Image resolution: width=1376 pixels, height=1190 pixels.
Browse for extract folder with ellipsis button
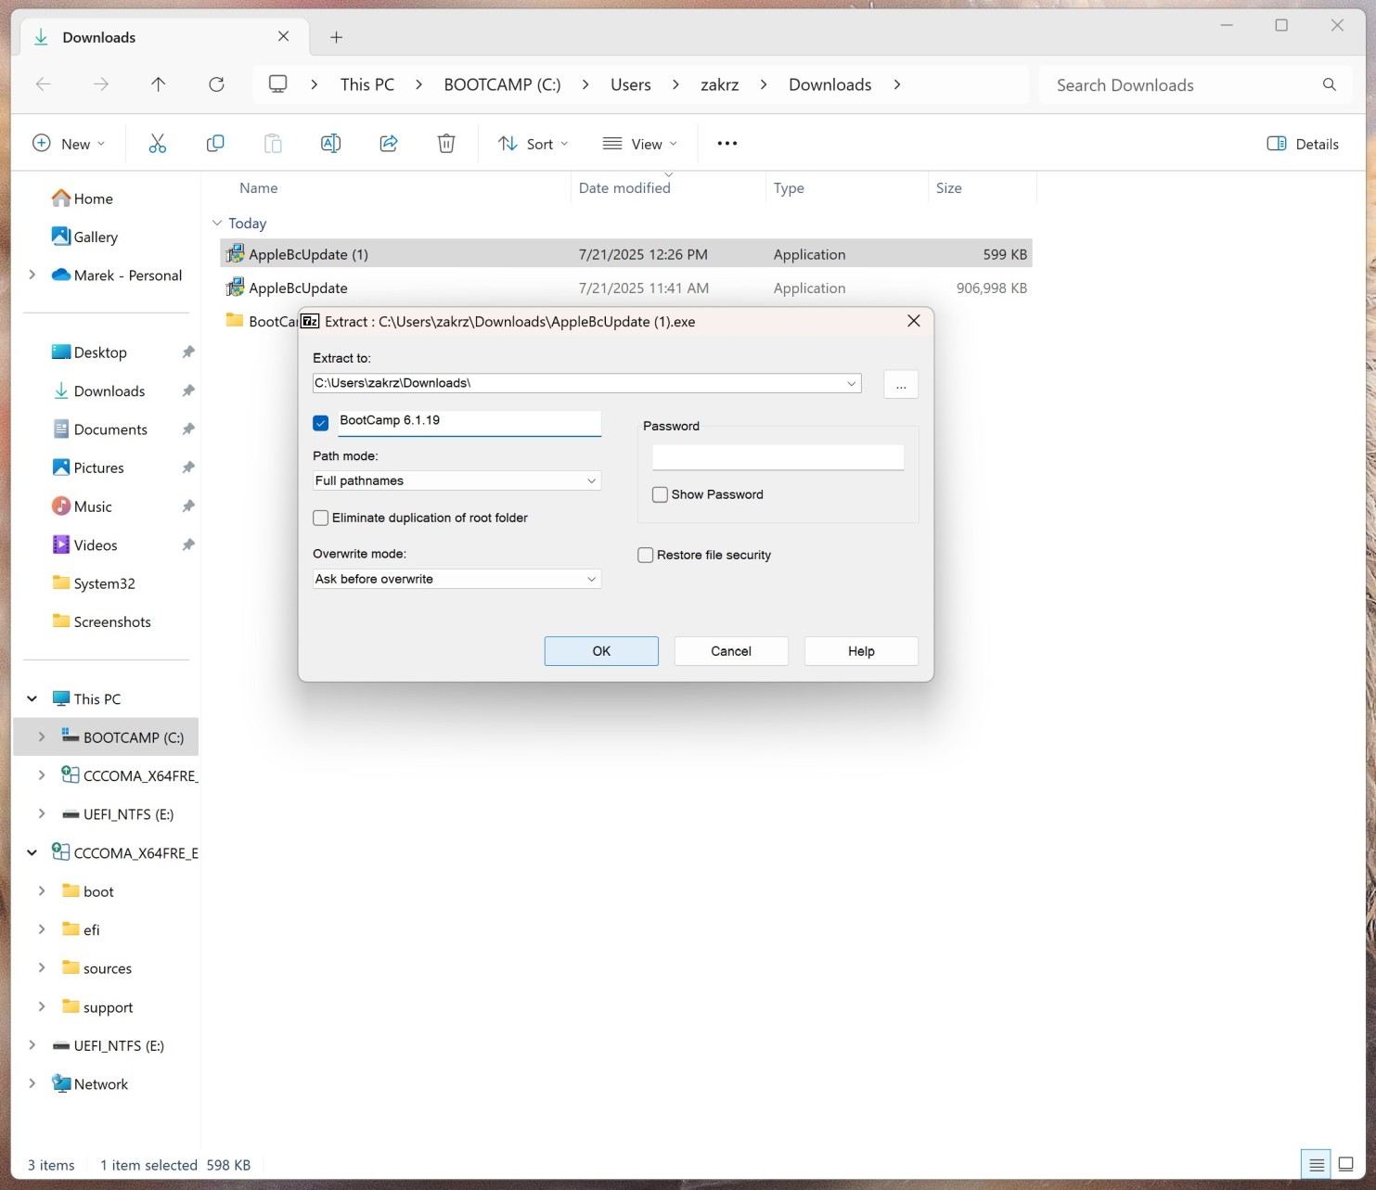tap(901, 384)
